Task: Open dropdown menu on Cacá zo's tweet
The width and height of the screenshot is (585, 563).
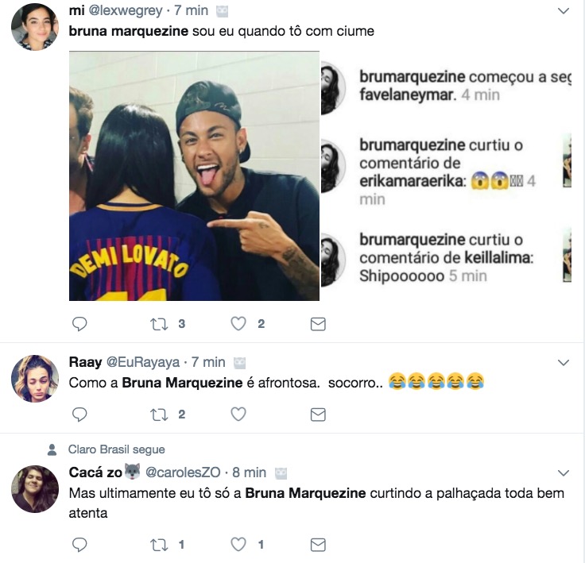Action: (564, 473)
